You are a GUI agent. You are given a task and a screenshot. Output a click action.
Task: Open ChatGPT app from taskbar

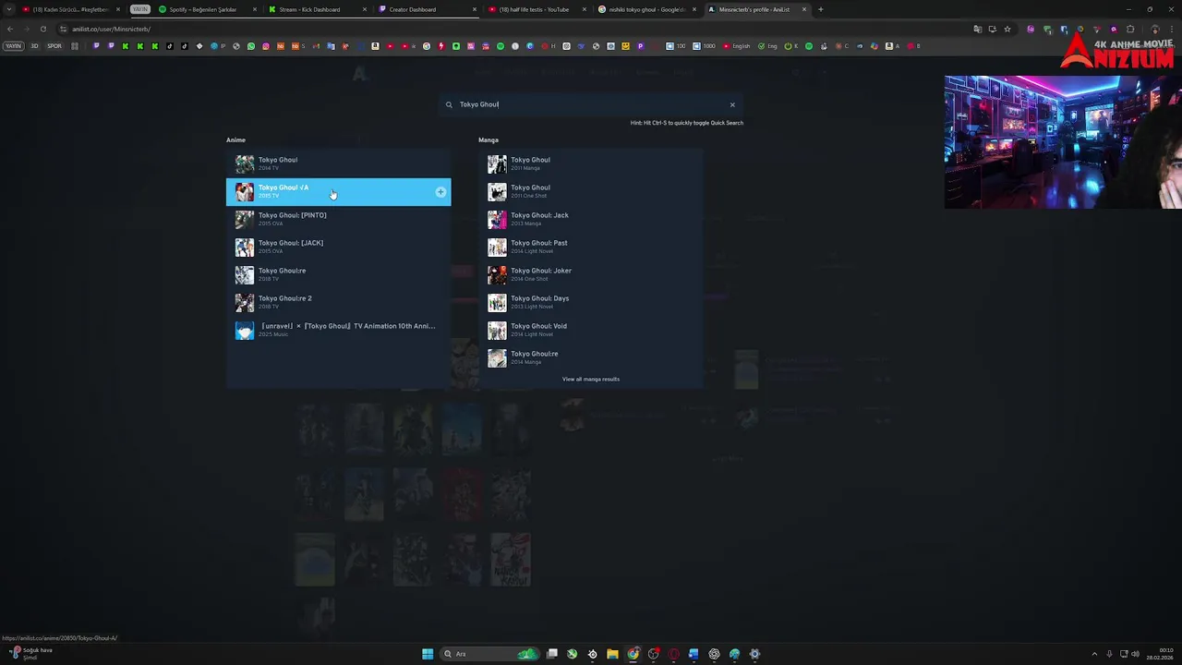click(x=714, y=654)
